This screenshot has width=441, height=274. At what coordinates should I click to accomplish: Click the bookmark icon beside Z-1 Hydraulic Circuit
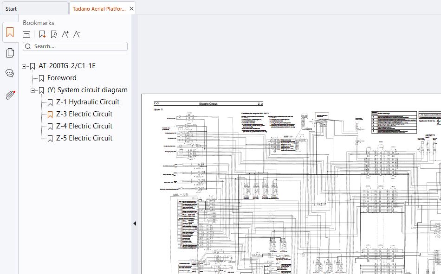(x=50, y=102)
